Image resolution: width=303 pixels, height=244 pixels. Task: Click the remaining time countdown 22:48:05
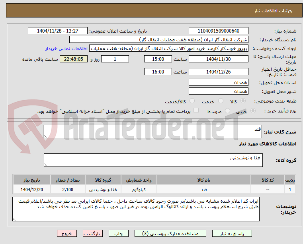click(73, 59)
